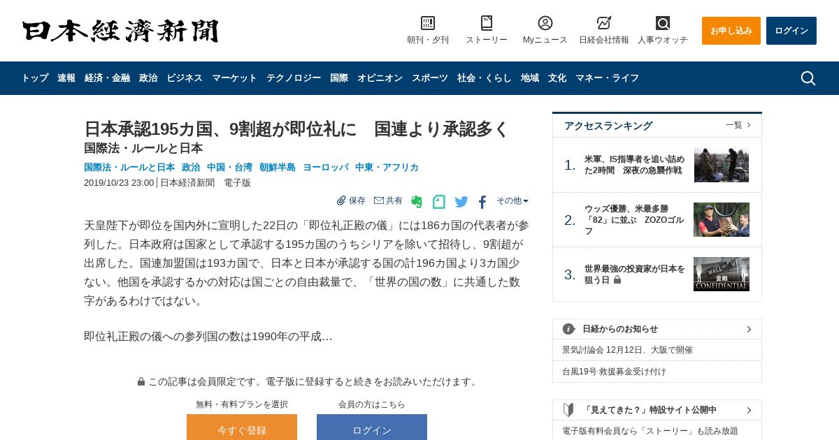This screenshot has width=839, height=440.
Task: View the 金融 CONFIDENTIAL ranking thumbnail
Action: 722,274
